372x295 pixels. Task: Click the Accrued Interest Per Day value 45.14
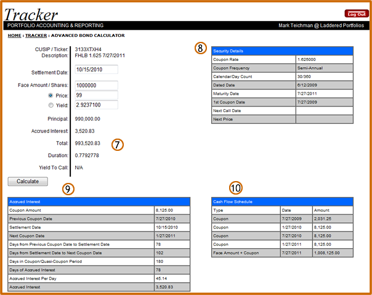[172, 278]
